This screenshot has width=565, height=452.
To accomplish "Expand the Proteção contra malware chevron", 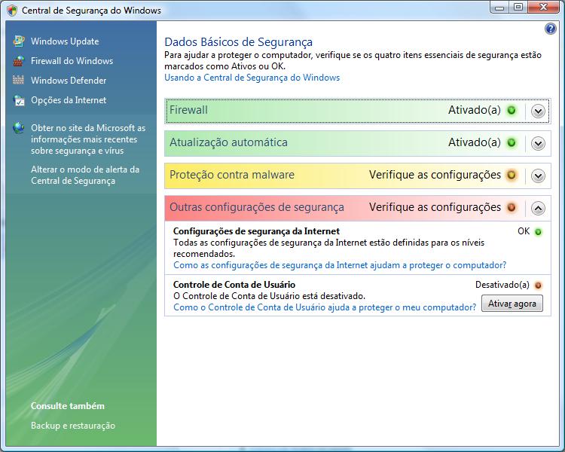I will pos(538,176).
